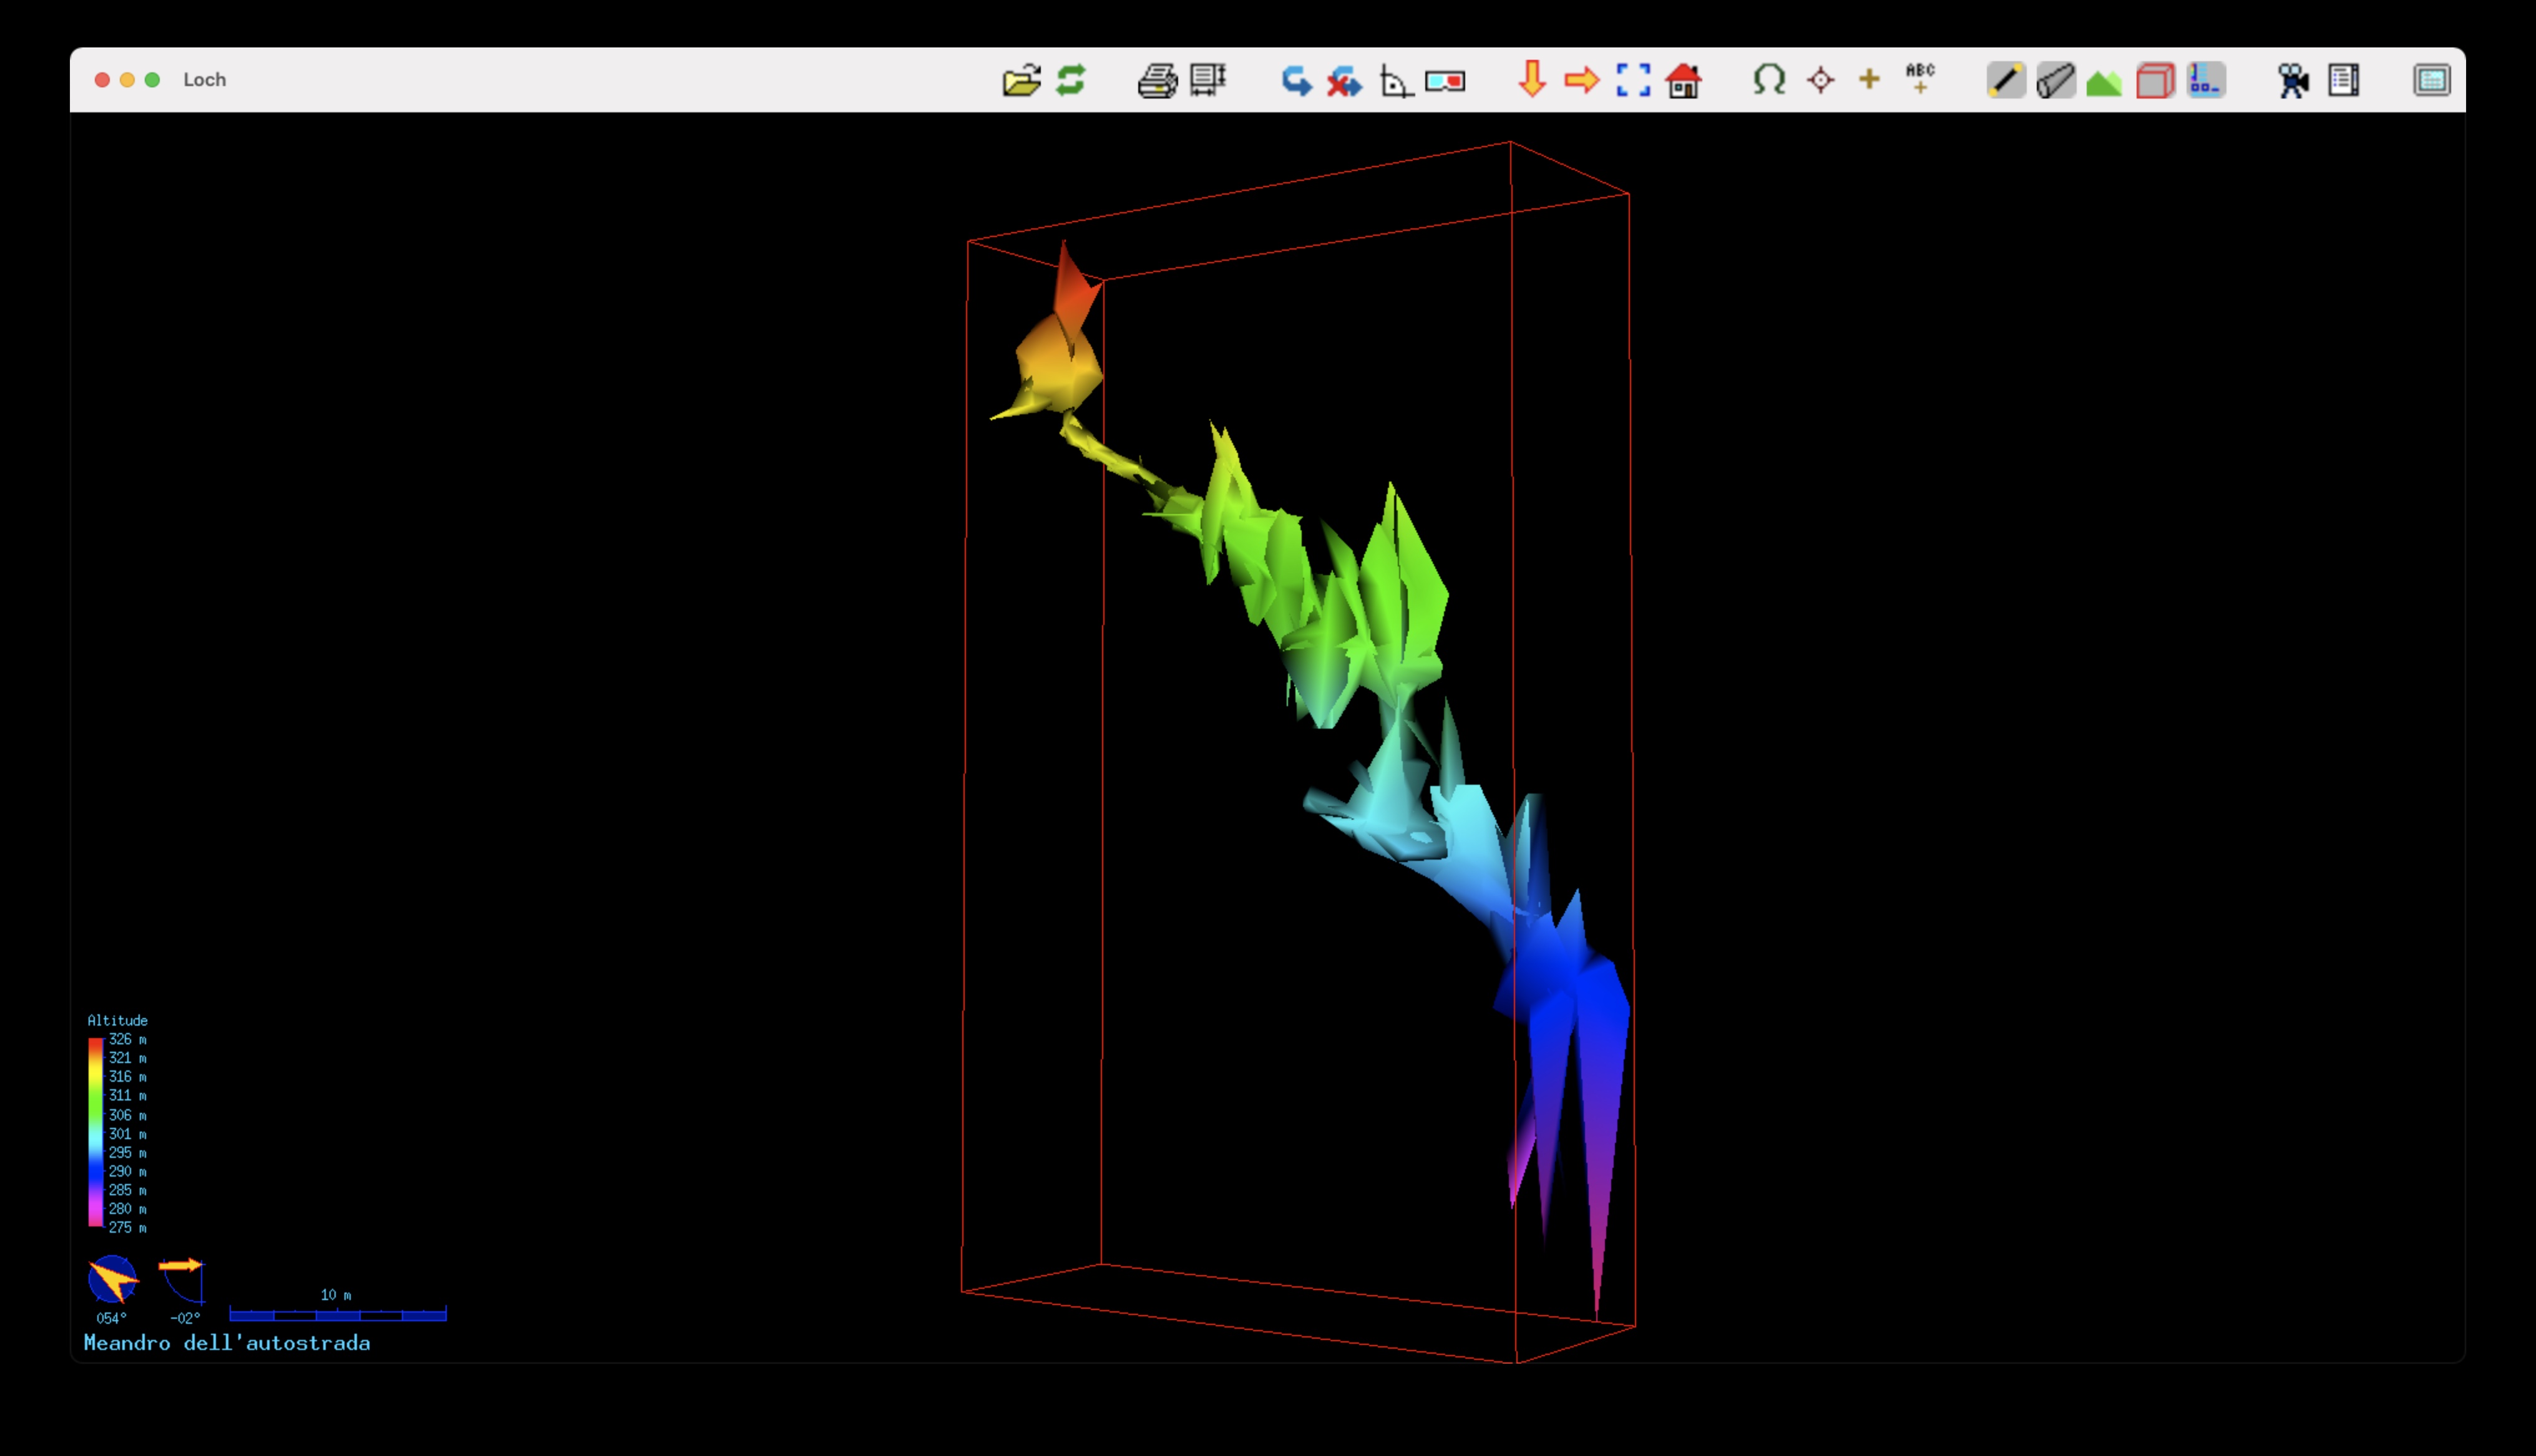Open the print/export image dialog
Screen dimensions: 2536x1456
(x=1157, y=80)
